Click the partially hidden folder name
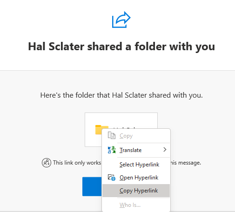This screenshot has width=235, height=212. [x=125, y=128]
